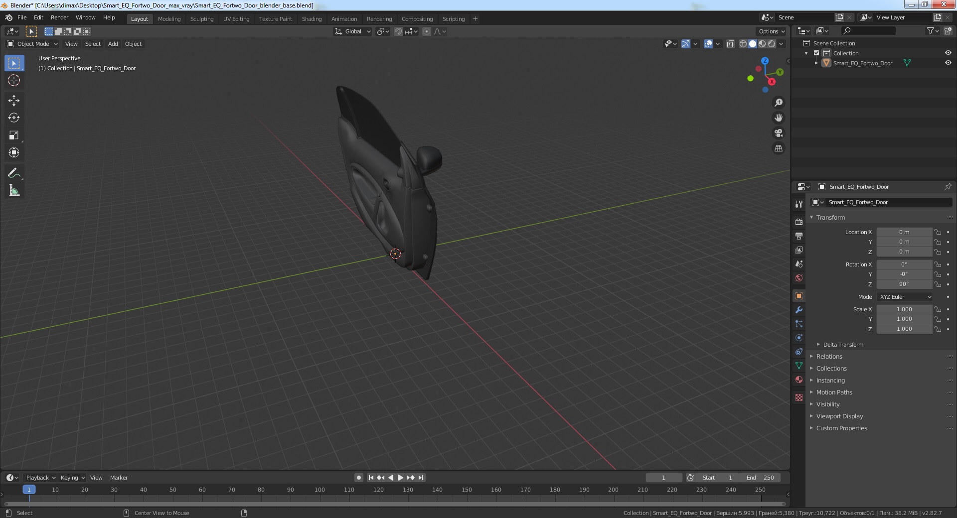Select solid viewport shading mode

click(x=753, y=44)
